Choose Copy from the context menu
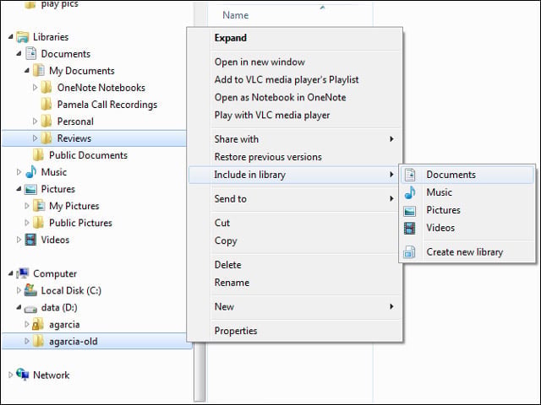The height and width of the screenshot is (405, 541). coord(295,240)
